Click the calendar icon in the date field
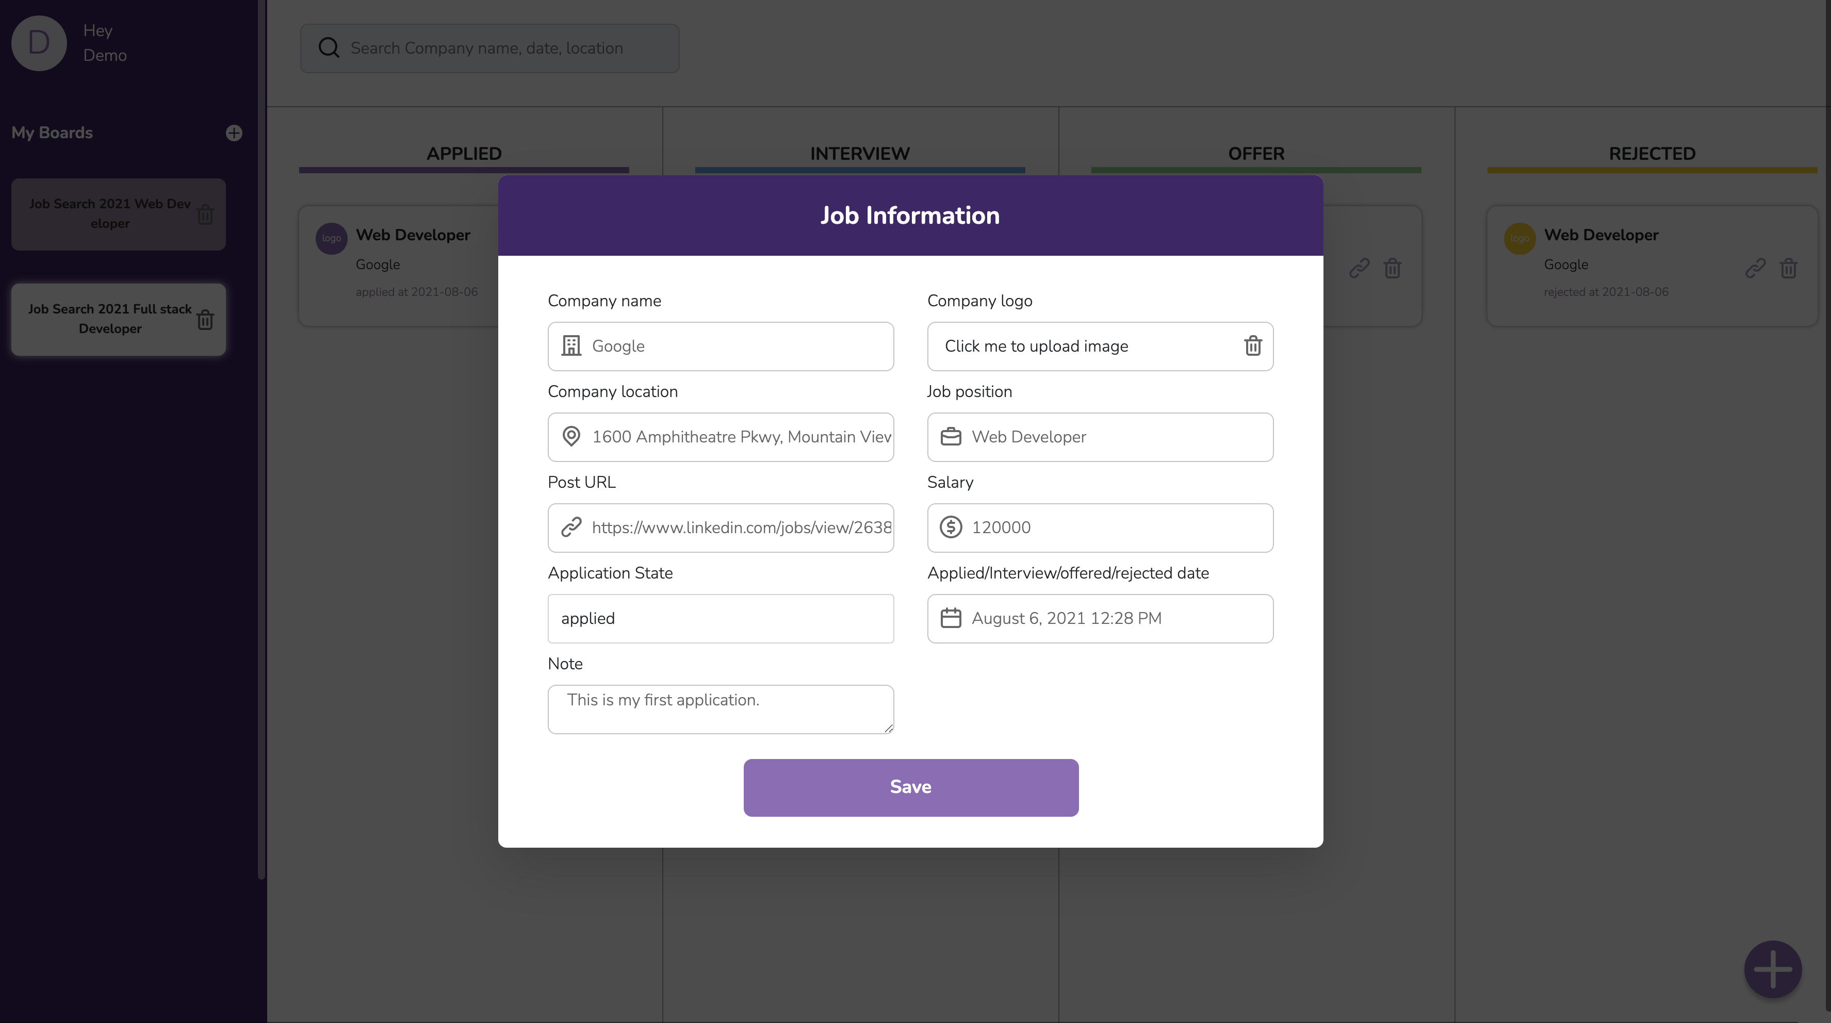The image size is (1831, 1023). point(951,618)
